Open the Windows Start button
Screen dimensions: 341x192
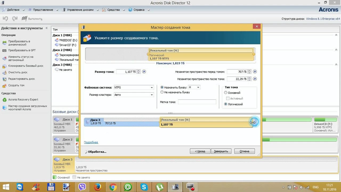[5, 187]
